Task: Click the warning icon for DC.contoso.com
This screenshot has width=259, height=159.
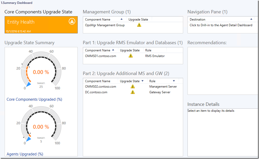Action: [x=133, y=92]
